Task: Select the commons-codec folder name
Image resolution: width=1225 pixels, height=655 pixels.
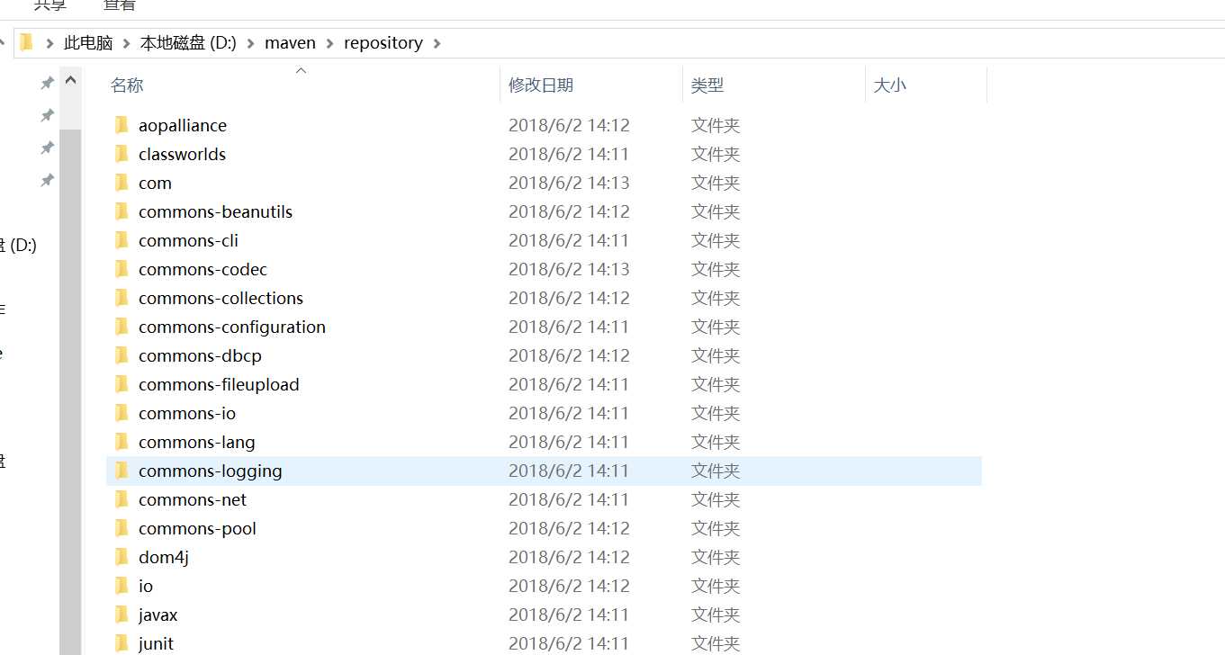Action: click(203, 269)
